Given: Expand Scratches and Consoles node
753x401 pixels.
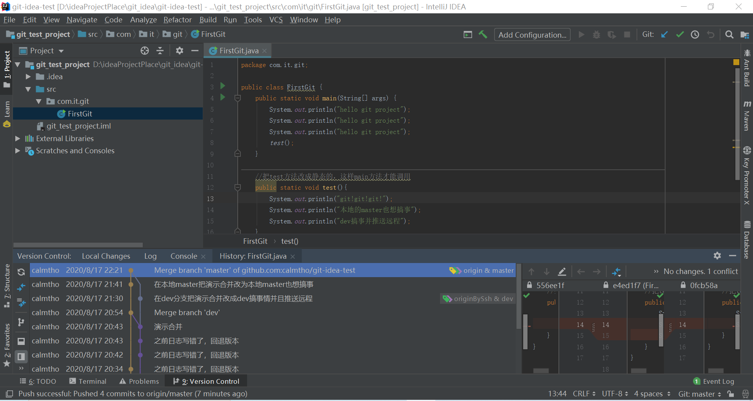Looking at the screenshot, I should pyautogui.click(x=17, y=151).
